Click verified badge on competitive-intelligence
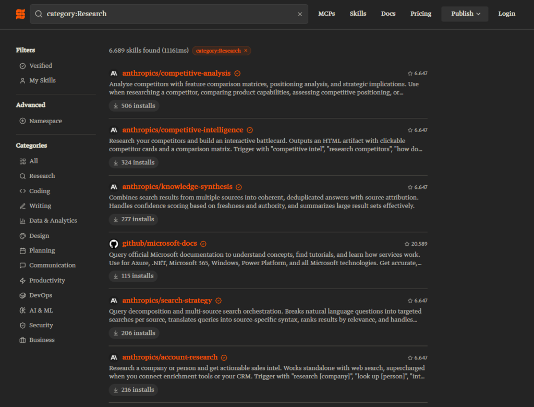 pyautogui.click(x=250, y=130)
